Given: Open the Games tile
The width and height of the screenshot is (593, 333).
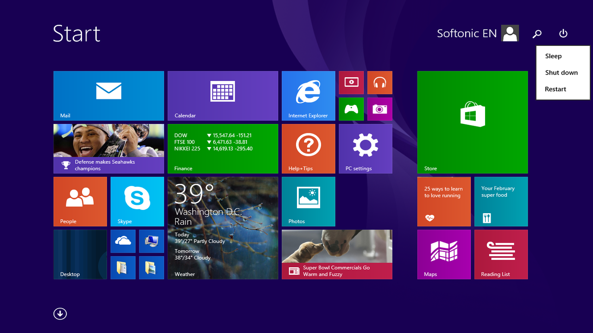Looking at the screenshot, I should tap(351, 109).
